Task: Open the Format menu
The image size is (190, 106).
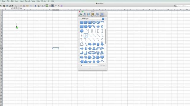Action: pos(28,1)
